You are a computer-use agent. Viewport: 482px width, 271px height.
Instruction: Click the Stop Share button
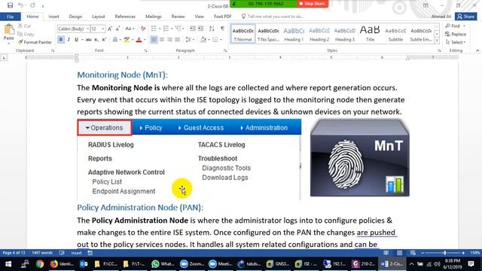[312, 4]
